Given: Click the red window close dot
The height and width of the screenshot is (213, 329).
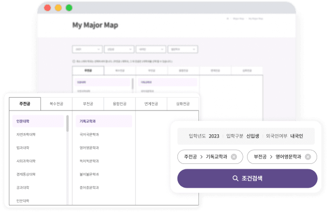Looking at the screenshot, I should (47, 8).
